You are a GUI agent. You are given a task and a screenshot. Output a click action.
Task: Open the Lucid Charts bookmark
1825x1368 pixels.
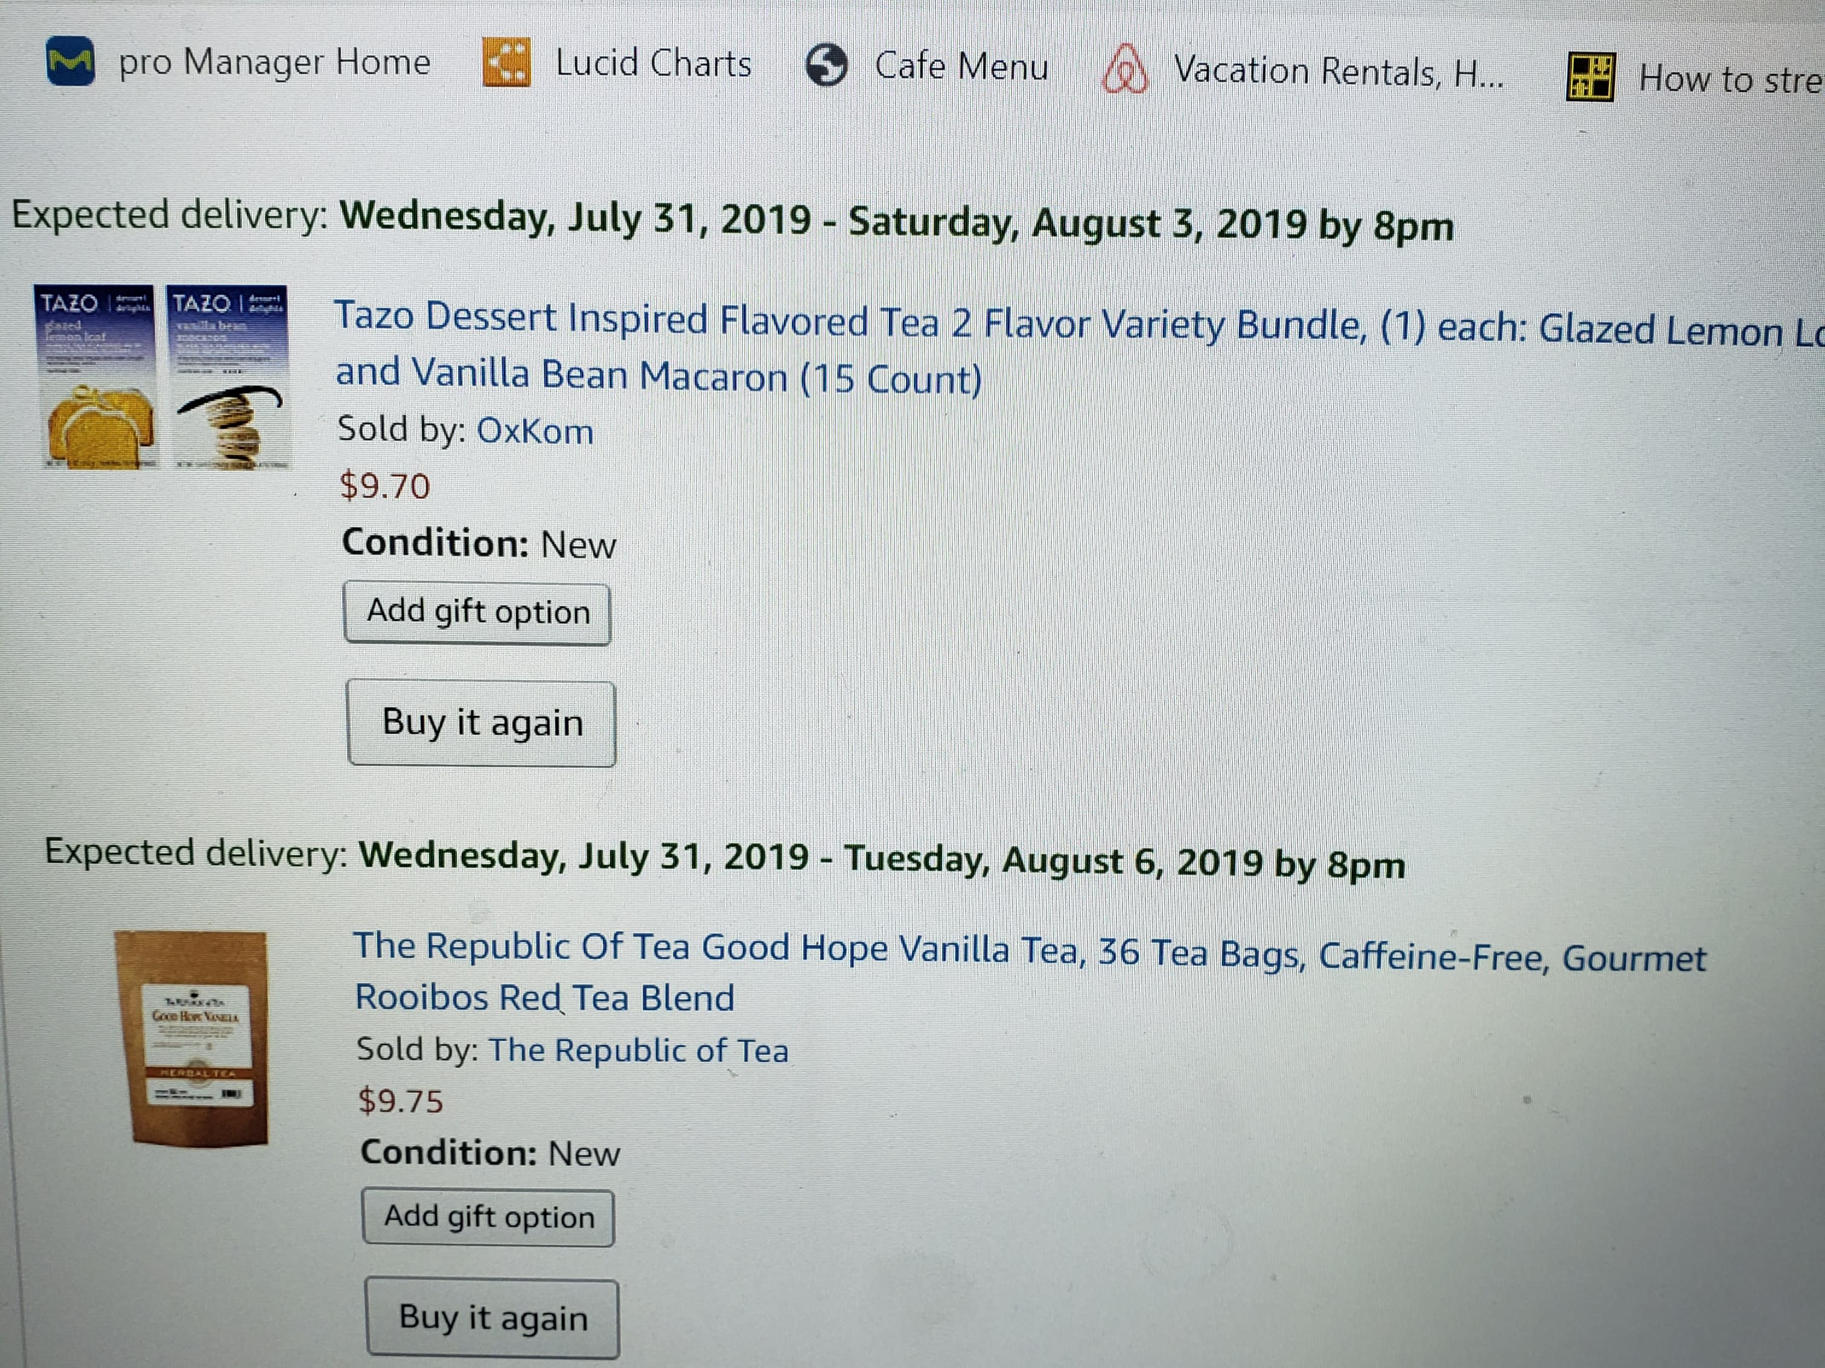pyautogui.click(x=652, y=63)
